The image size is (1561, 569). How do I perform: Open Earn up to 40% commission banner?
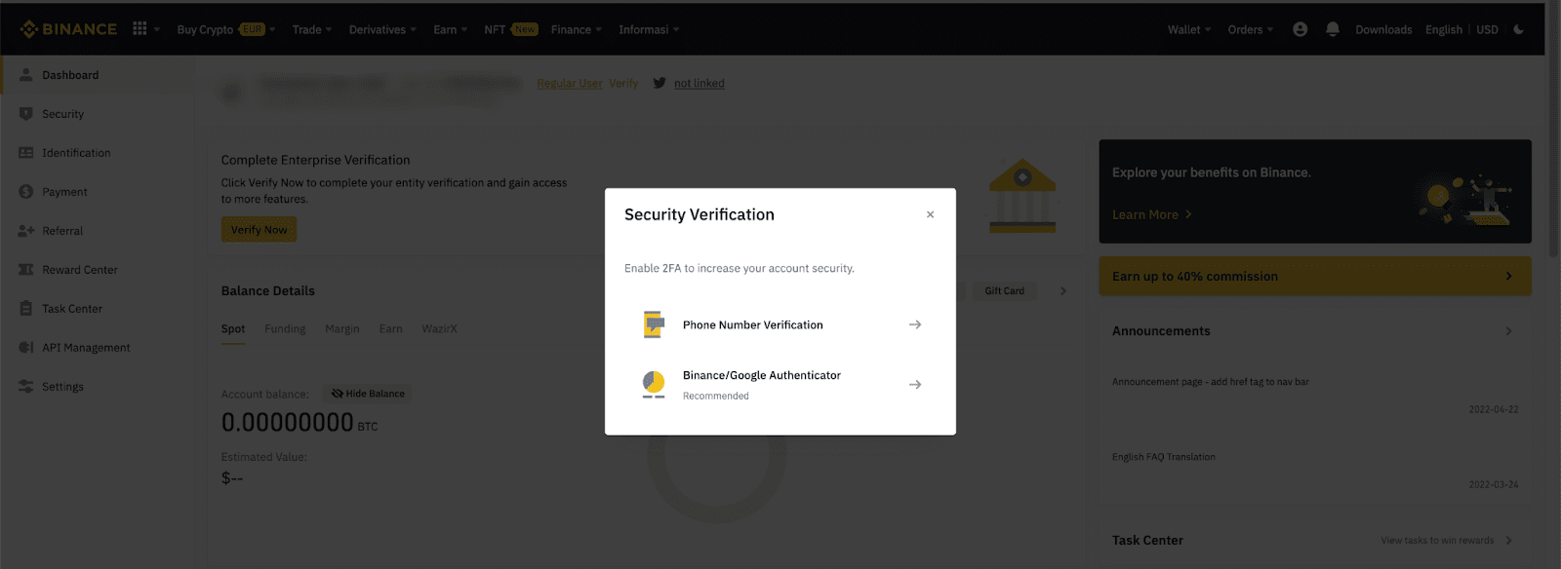click(x=1315, y=277)
